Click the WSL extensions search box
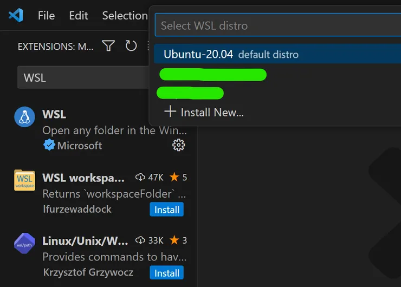The width and height of the screenshot is (401, 287). (x=81, y=78)
